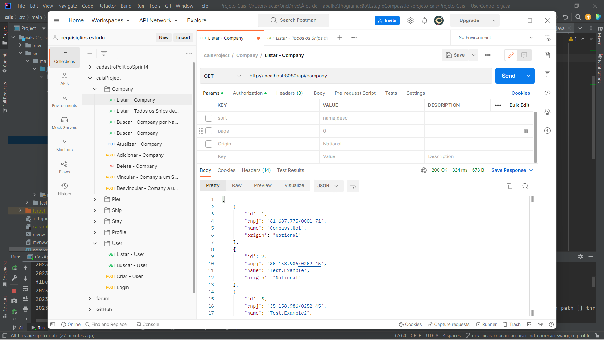Copy the response body
Image resolution: width=604 pixels, height=340 pixels.
click(510, 186)
